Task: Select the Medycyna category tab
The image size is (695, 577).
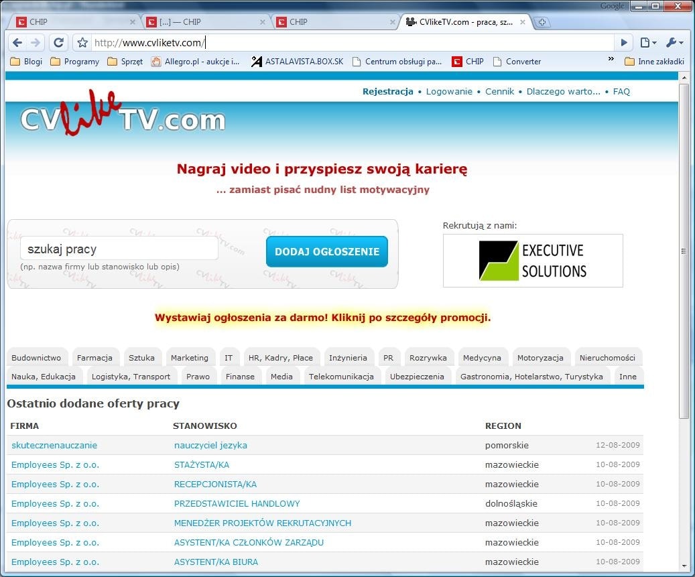Action: coord(482,358)
